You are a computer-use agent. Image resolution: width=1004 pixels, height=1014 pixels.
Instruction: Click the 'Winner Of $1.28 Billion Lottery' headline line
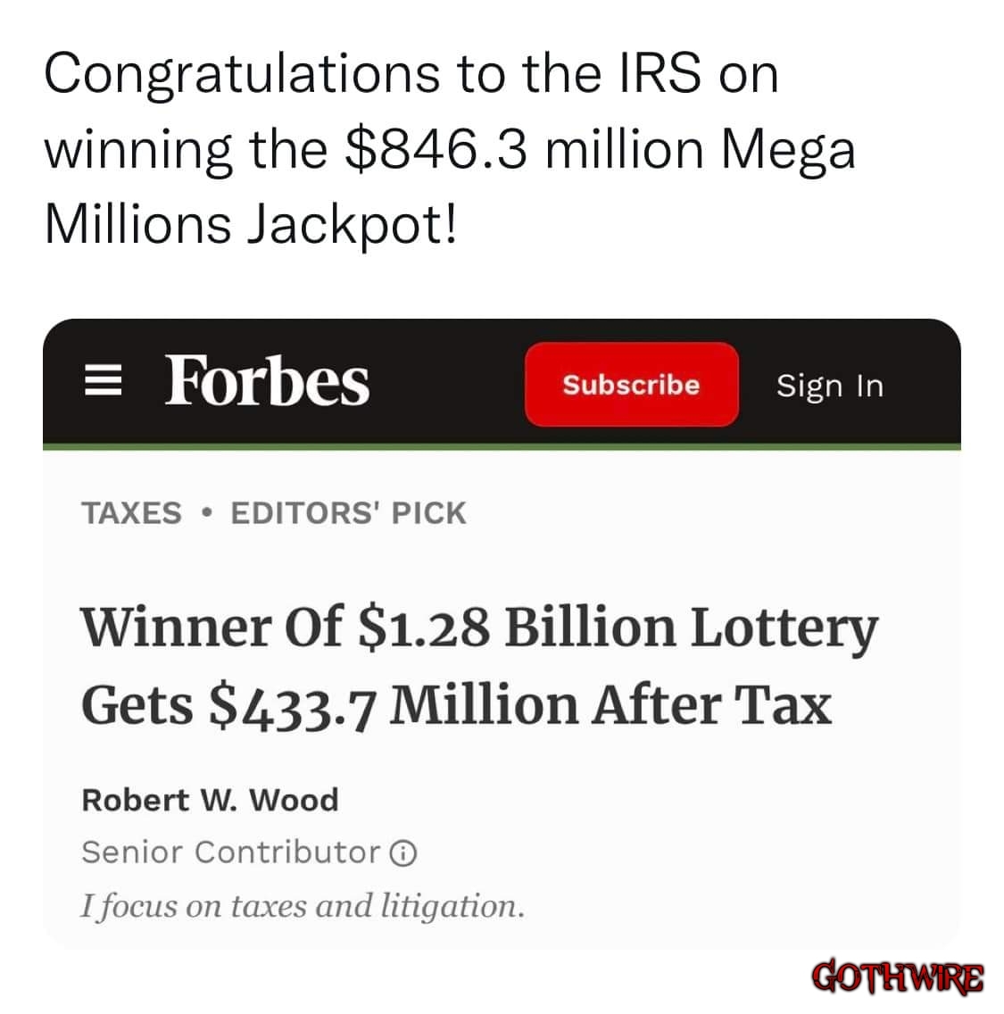[479, 628]
